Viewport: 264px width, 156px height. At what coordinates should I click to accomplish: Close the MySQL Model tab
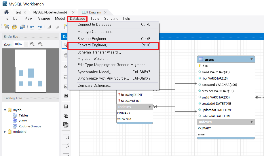pos(73,12)
